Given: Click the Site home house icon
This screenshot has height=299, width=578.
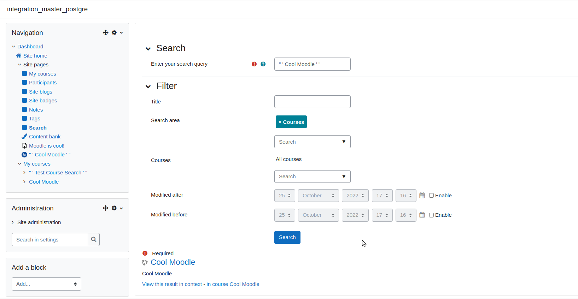Looking at the screenshot, I should (19, 55).
